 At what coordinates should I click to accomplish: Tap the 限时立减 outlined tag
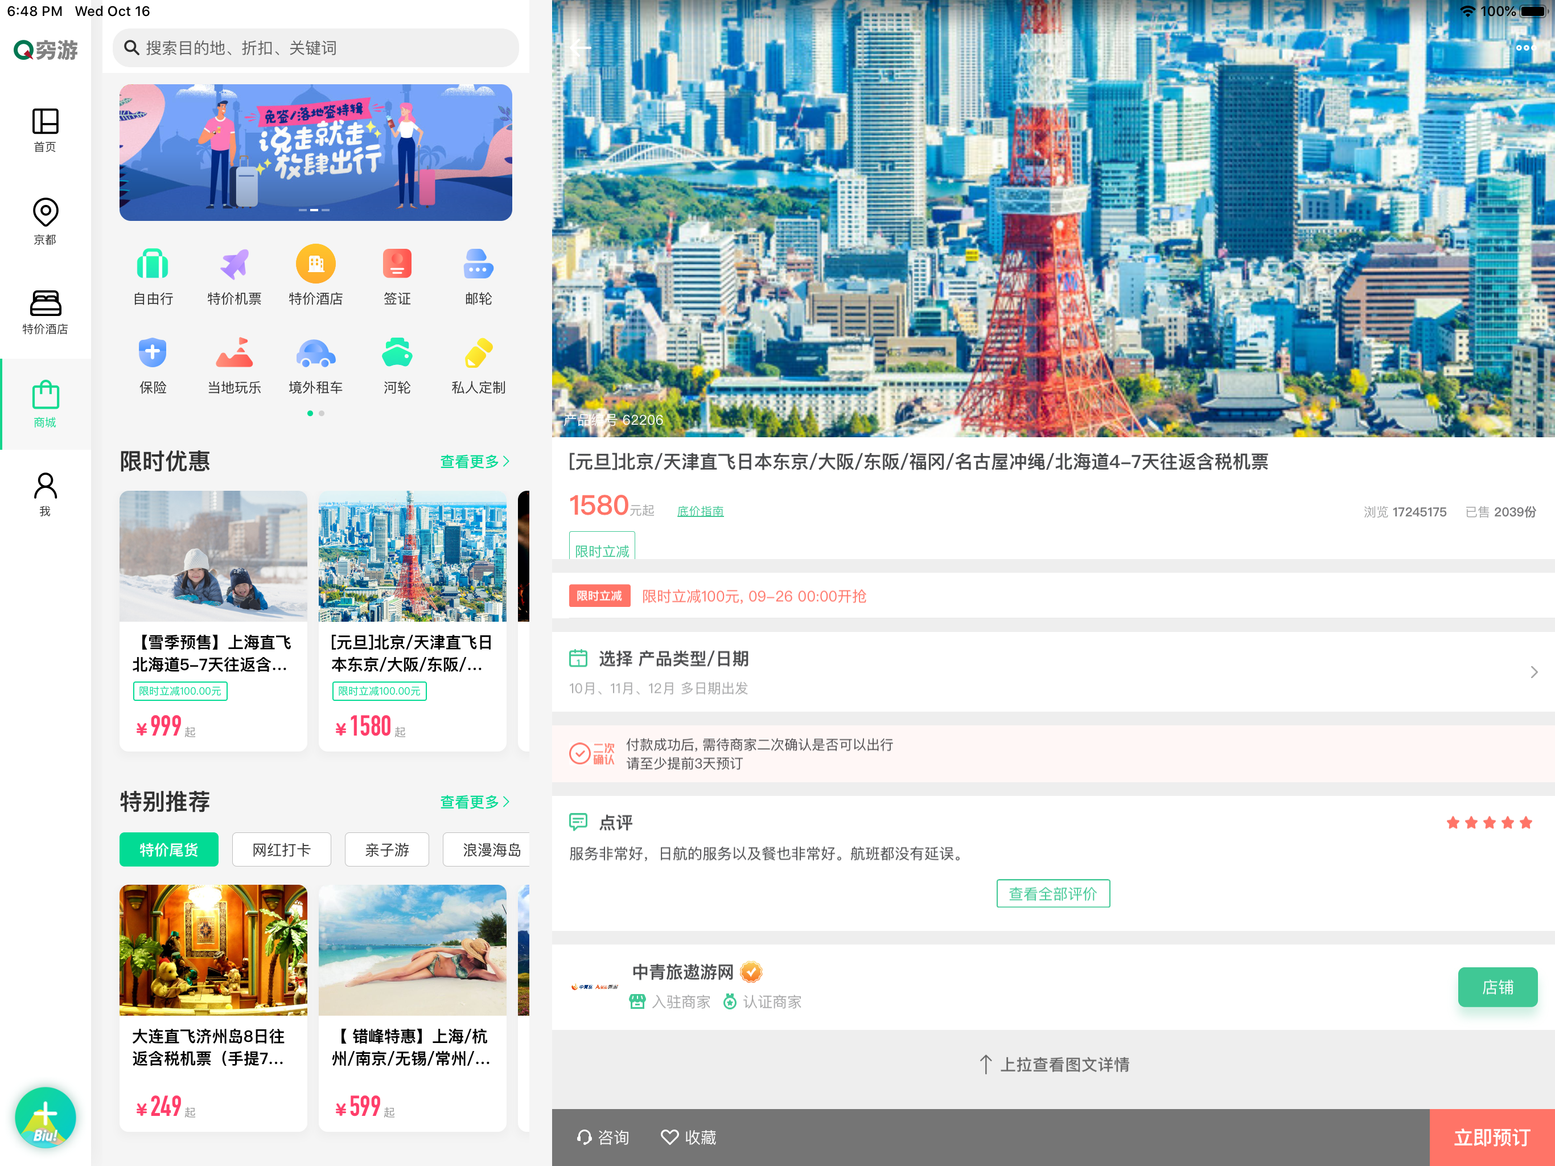point(602,547)
